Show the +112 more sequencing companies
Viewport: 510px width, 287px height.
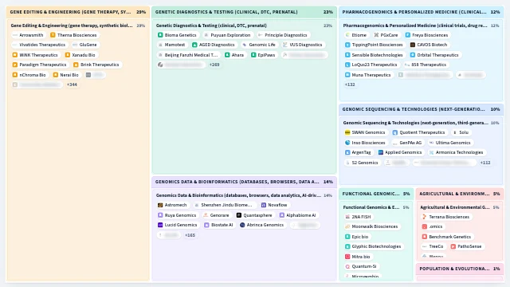(x=485, y=163)
